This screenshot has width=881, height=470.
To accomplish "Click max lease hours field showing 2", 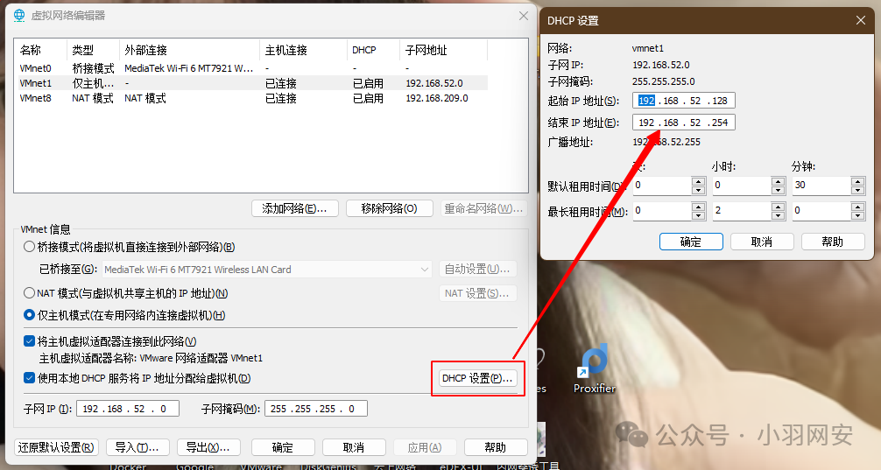I will 743,211.
